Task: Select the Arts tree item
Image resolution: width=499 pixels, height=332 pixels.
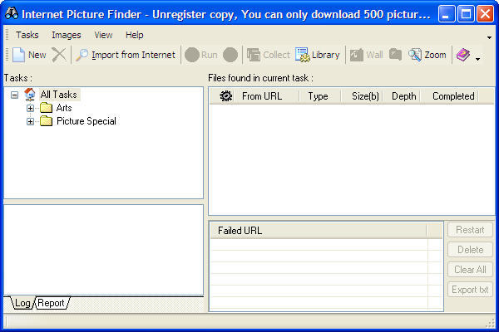Action: (x=64, y=108)
